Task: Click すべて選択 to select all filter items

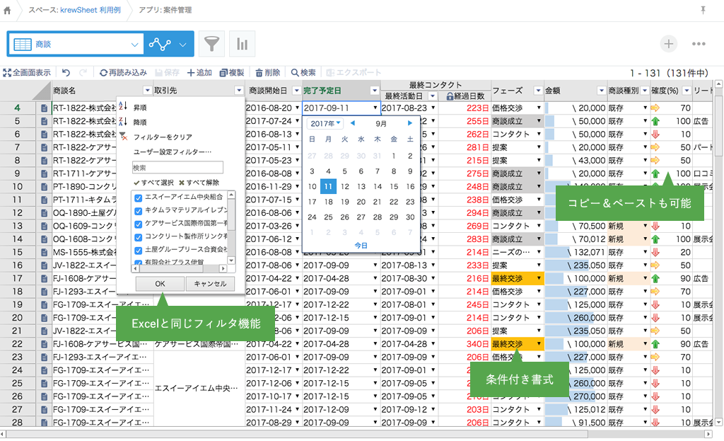Action: [153, 183]
